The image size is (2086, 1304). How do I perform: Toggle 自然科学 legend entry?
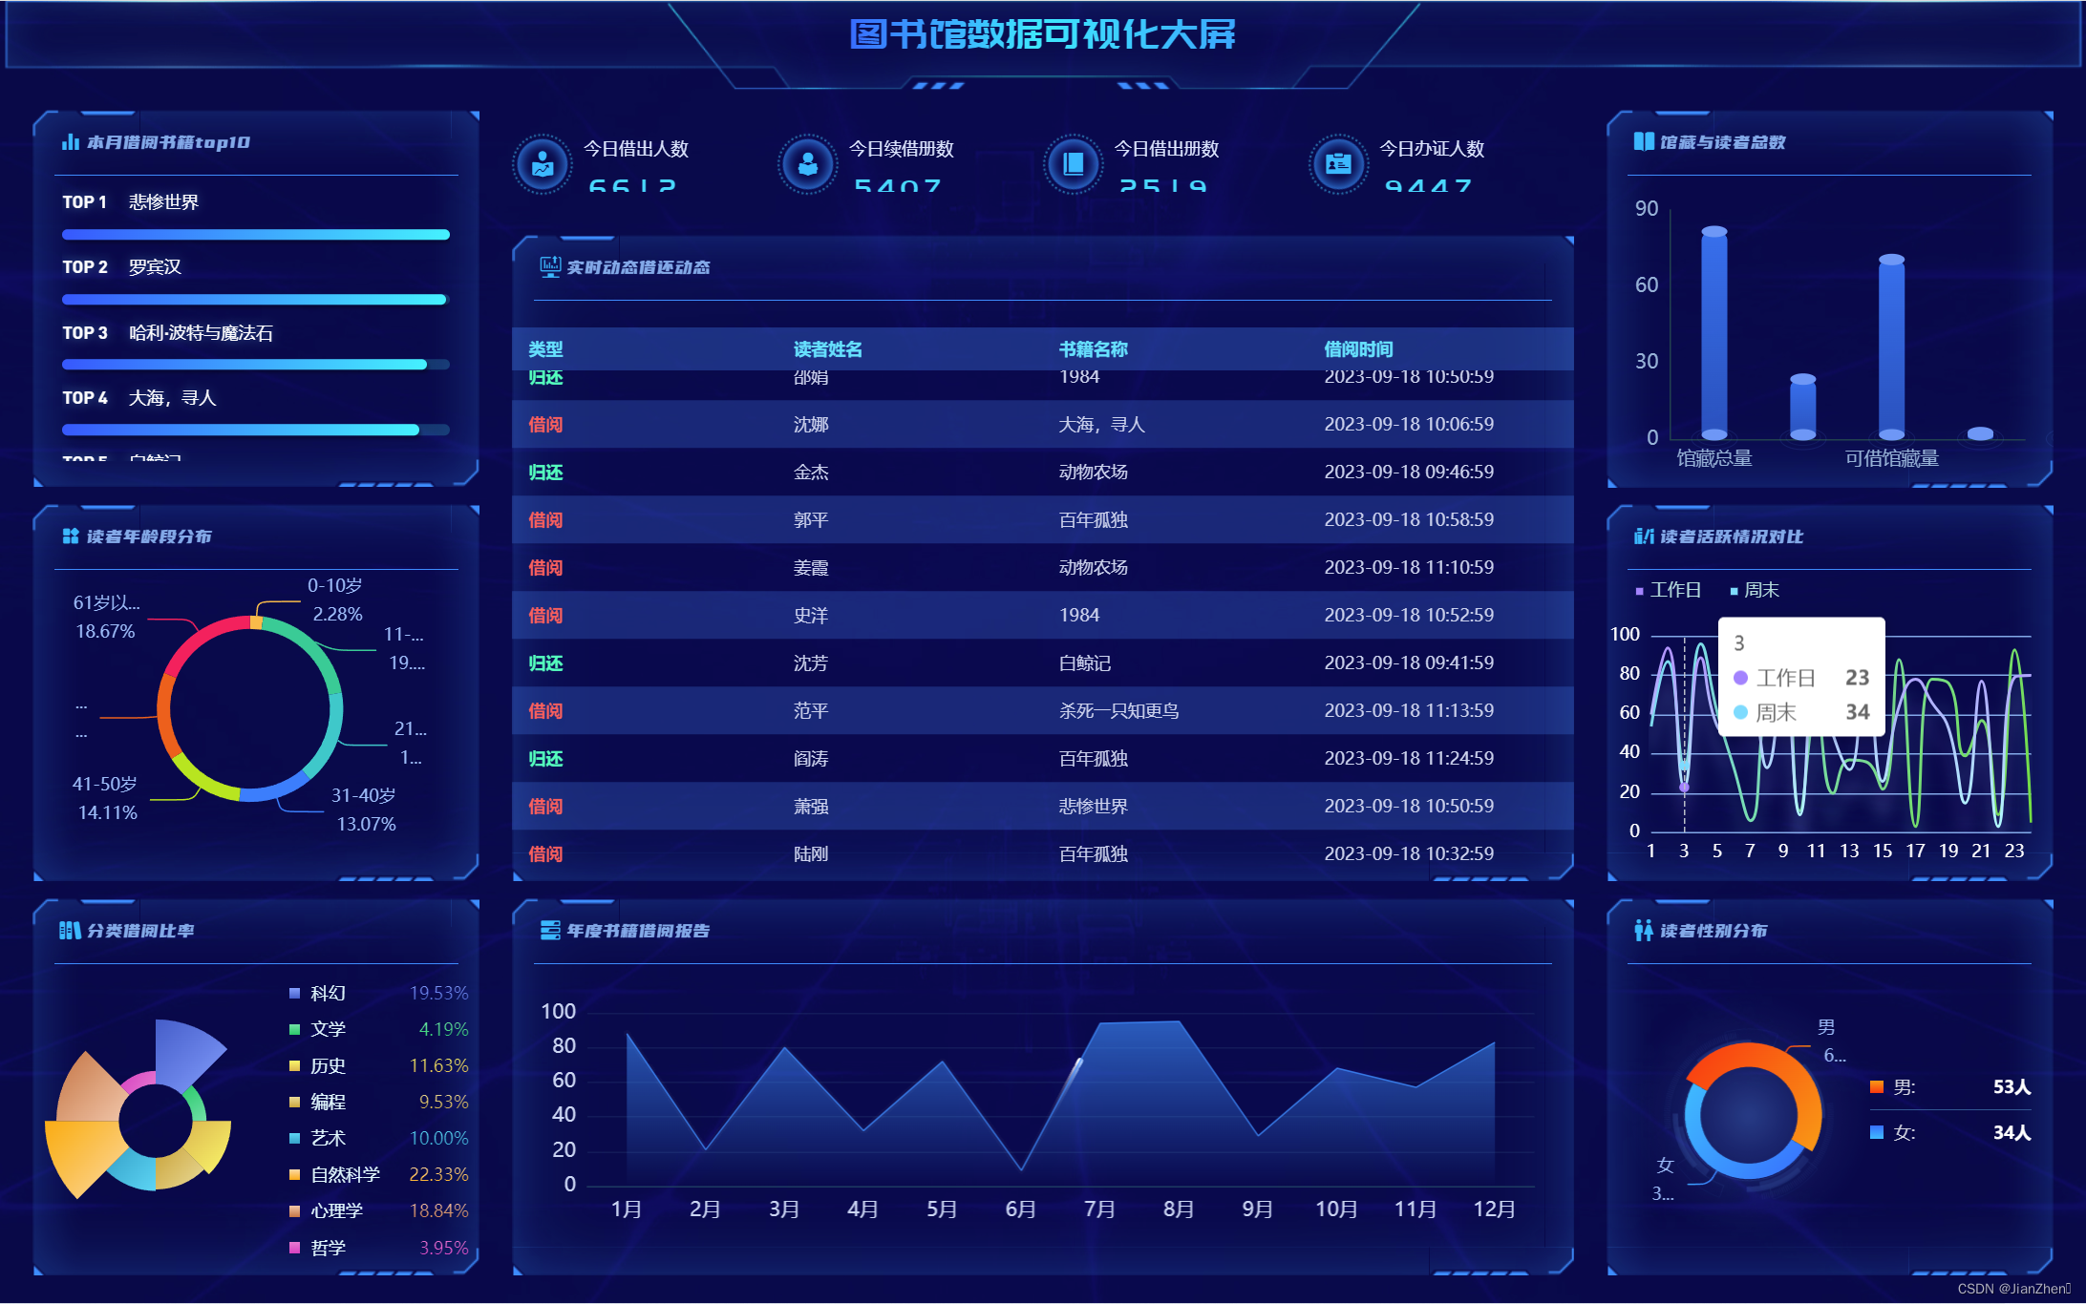pyautogui.click(x=335, y=1175)
